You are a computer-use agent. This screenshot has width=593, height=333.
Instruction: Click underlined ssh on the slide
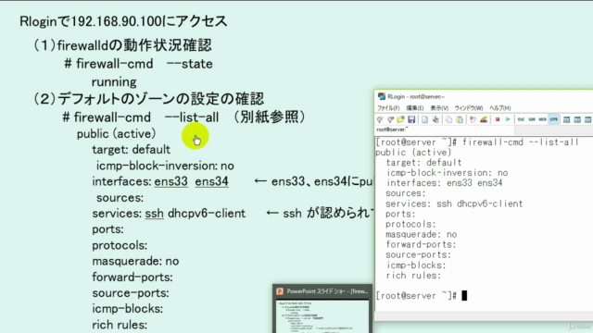[155, 214]
